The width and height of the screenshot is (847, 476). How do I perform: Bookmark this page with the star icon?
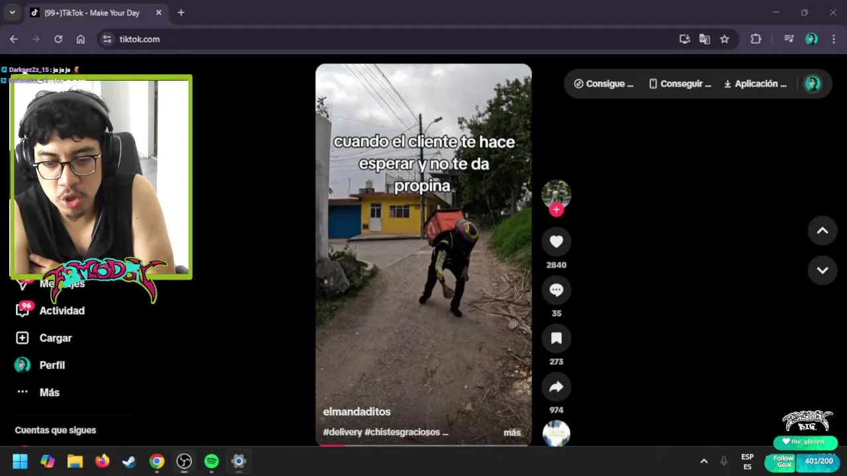[x=725, y=39]
